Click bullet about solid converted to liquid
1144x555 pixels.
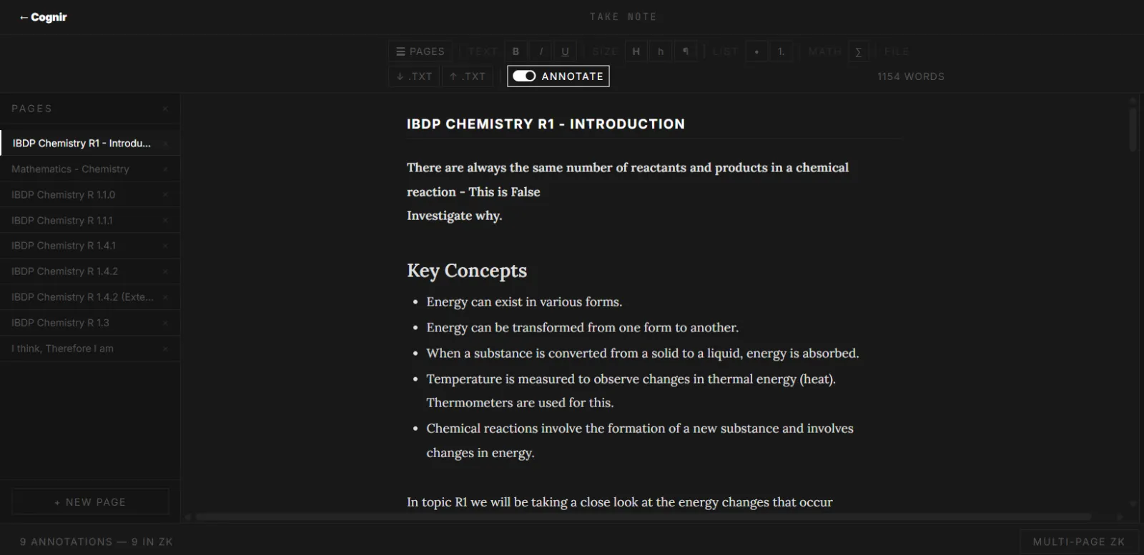(643, 354)
